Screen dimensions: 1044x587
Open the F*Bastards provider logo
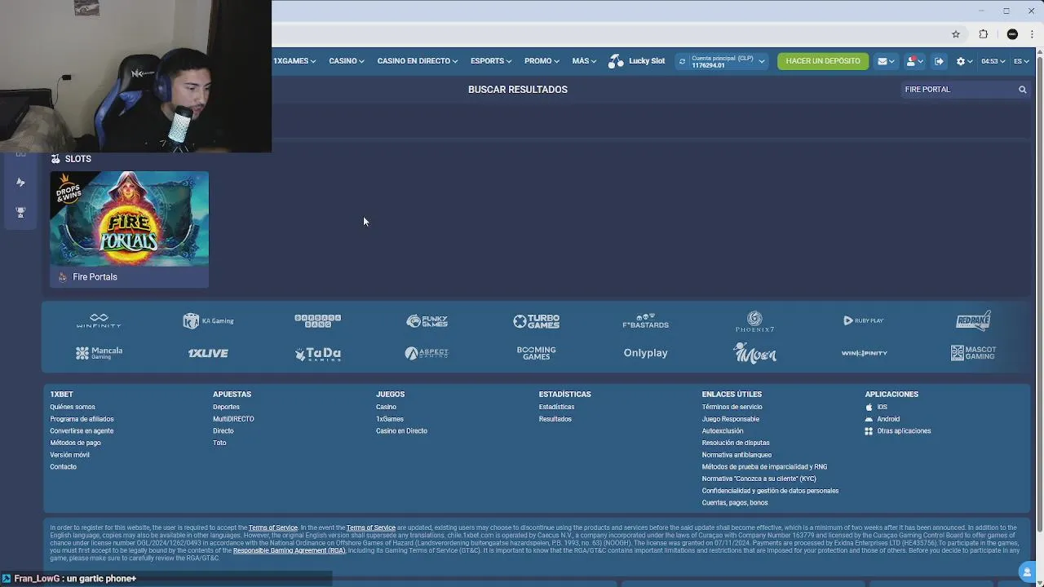click(645, 321)
